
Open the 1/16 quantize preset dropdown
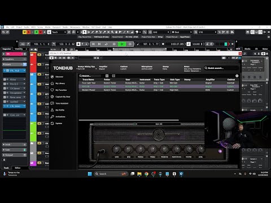pos(207,32)
